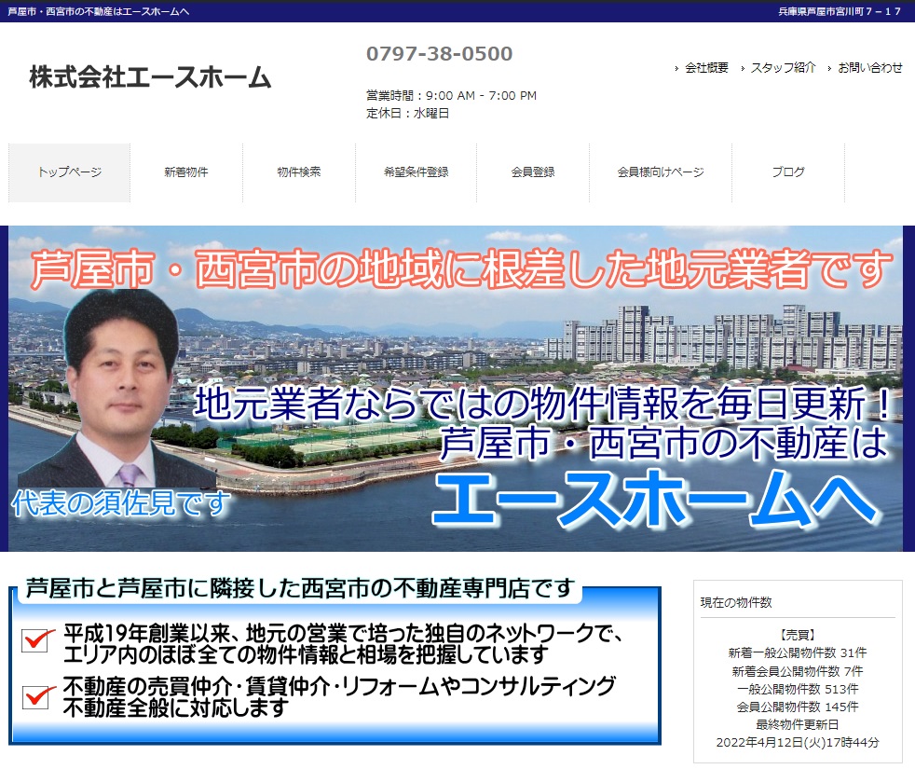Click 会員公開物件数 145件 entry
915x769 pixels.
click(797, 707)
